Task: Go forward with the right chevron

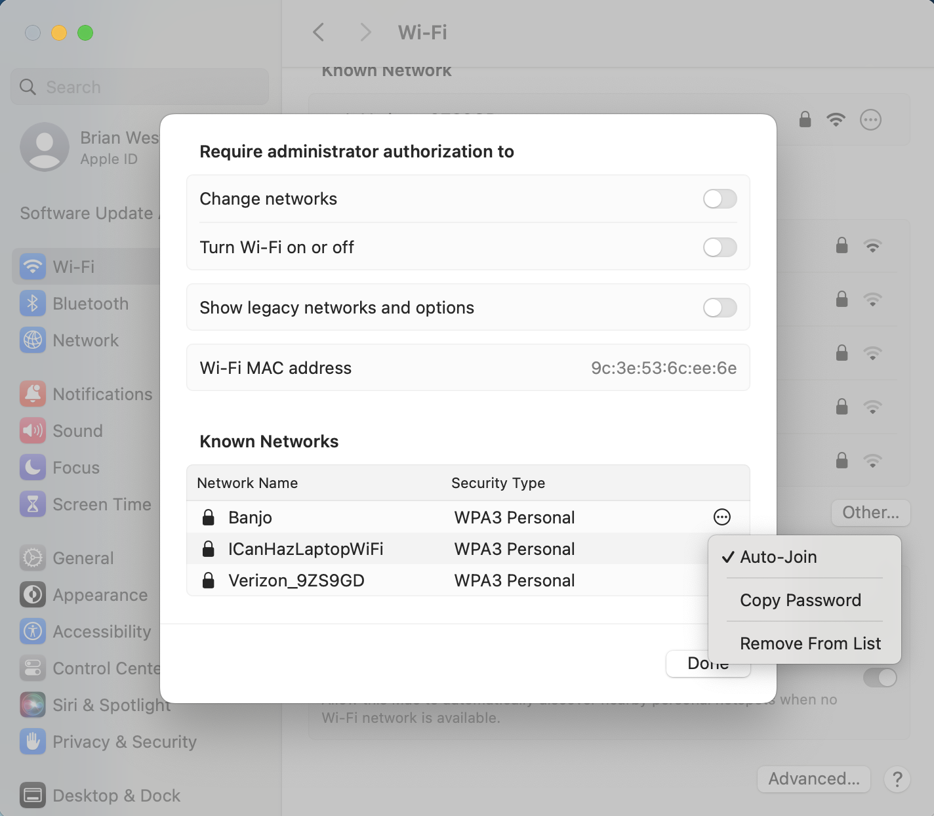Action: pos(365,32)
